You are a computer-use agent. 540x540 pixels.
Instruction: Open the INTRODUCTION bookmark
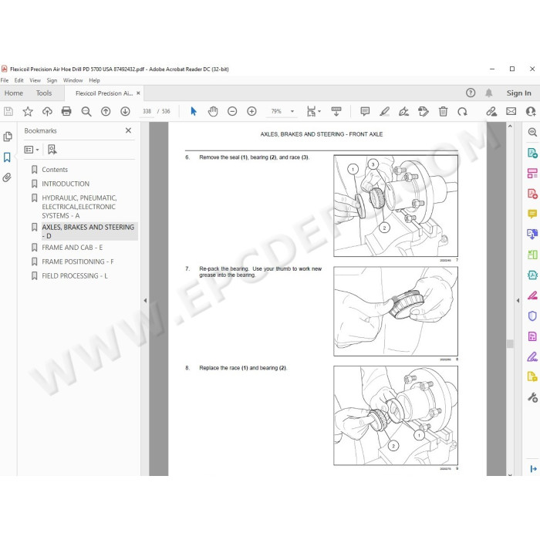[x=66, y=184]
